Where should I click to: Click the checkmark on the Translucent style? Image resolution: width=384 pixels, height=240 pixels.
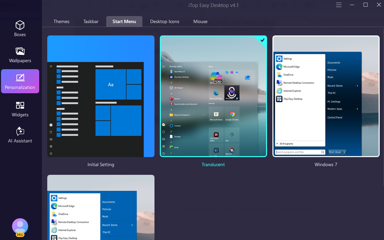[x=262, y=40]
